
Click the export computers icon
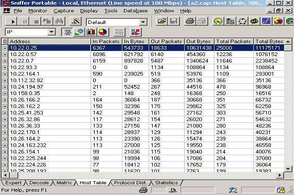[135, 32]
